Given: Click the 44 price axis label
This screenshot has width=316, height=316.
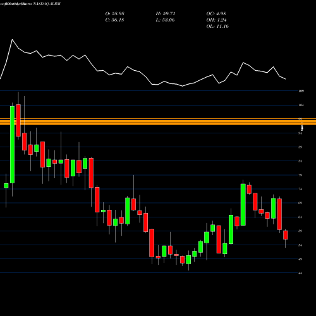Looking at the screenshot, I should (x=300, y=273).
